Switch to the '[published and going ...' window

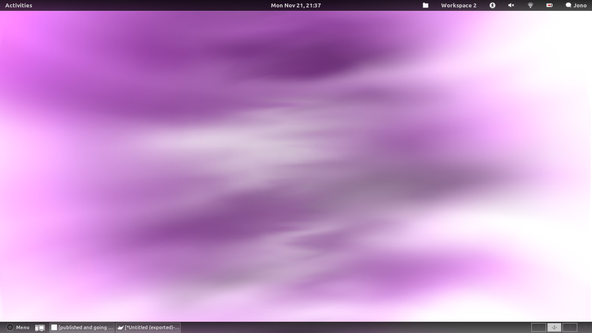click(x=82, y=327)
